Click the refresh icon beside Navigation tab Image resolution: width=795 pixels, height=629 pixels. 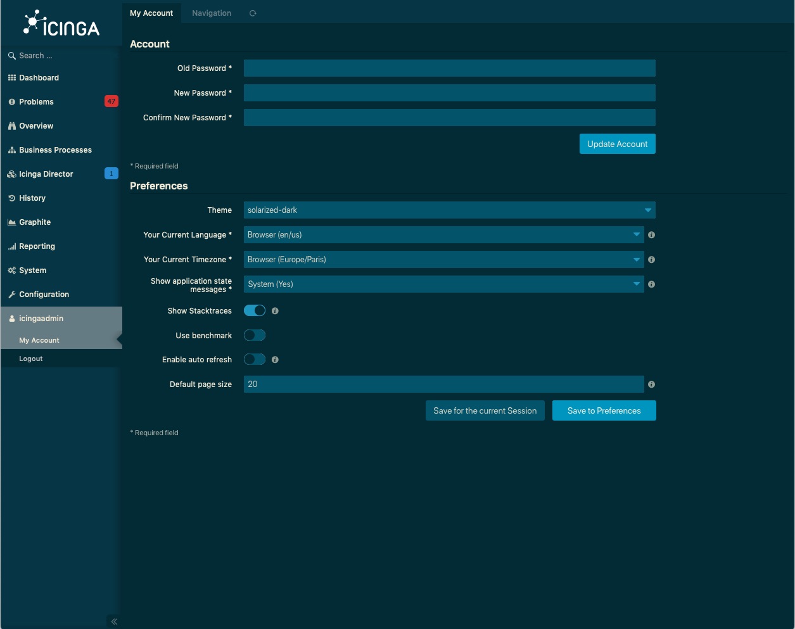tap(253, 13)
